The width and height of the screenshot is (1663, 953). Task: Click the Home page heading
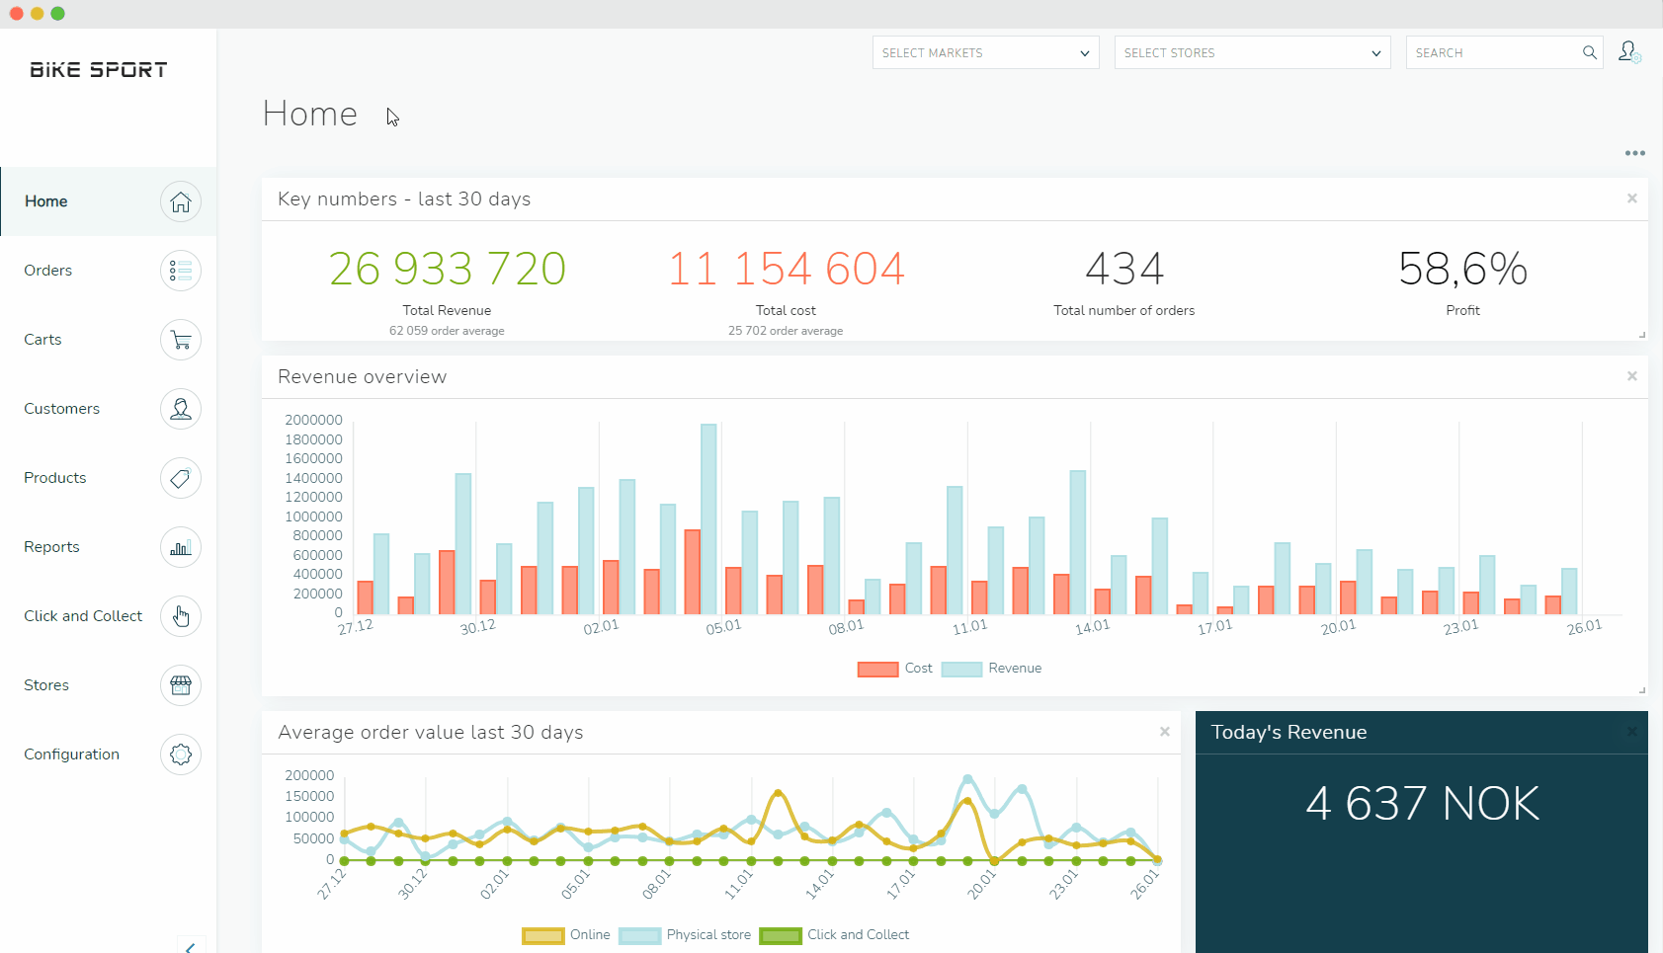[x=310, y=114]
